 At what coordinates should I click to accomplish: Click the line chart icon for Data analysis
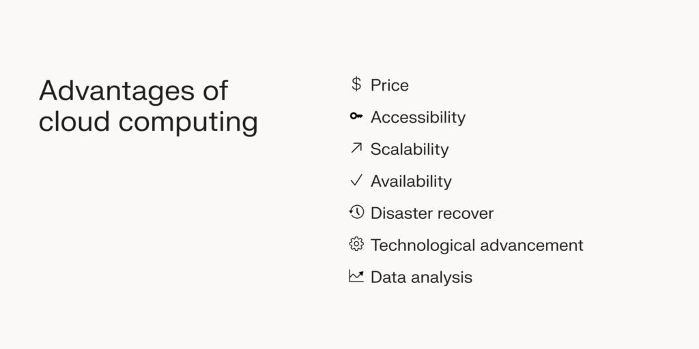[x=356, y=276]
